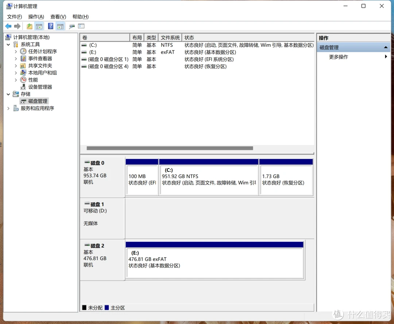Expand the 任务计划程序 tree node

coord(16,52)
